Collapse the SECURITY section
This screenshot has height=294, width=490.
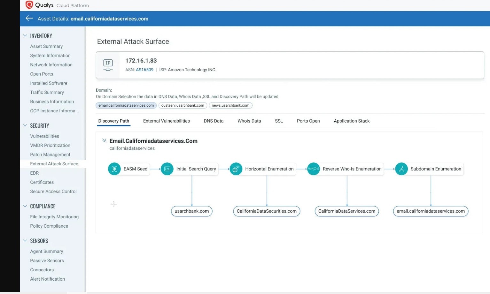click(x=25, y=125)
